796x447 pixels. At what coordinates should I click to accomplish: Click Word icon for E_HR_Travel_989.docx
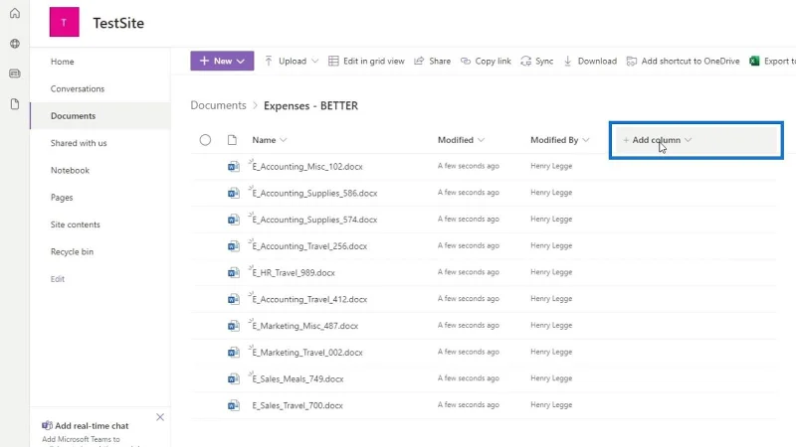(233, 272)
